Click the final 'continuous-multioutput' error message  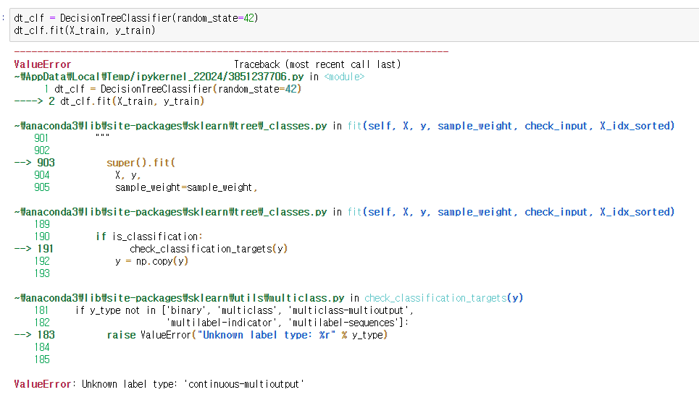[x=244, y=384]
